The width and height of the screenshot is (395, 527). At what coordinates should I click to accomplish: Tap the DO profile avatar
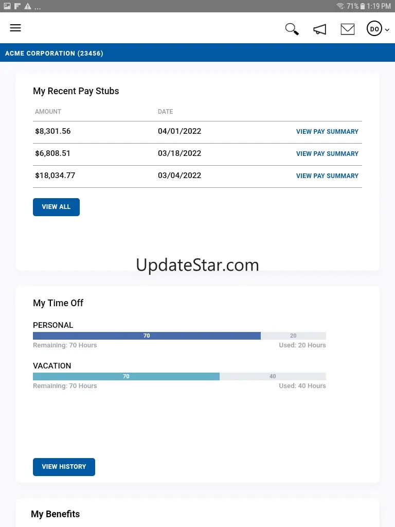pyautogui.click(x=374, y=29)
